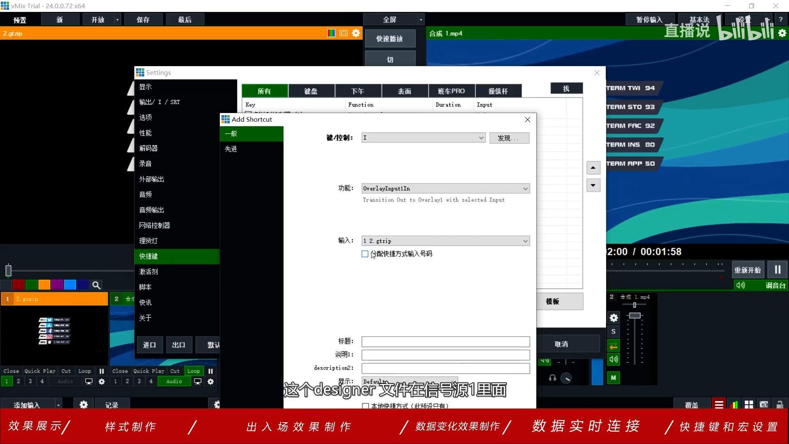The width and height of the screenshot is (789, 444).
Task: Click the audio meters icon near 覆盖
Action: click(x=734, y=404)
